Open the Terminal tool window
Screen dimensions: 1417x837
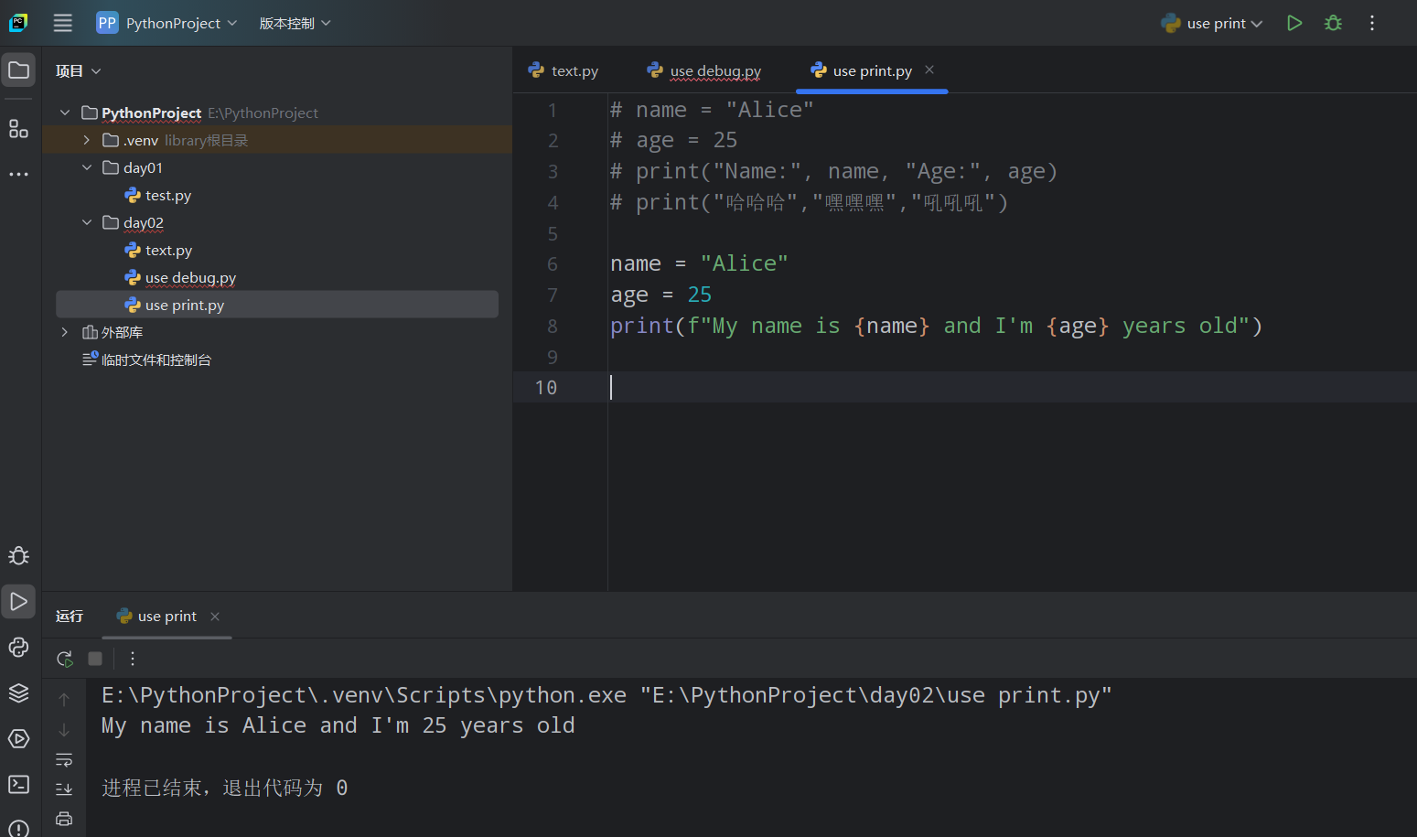(18, 784)
